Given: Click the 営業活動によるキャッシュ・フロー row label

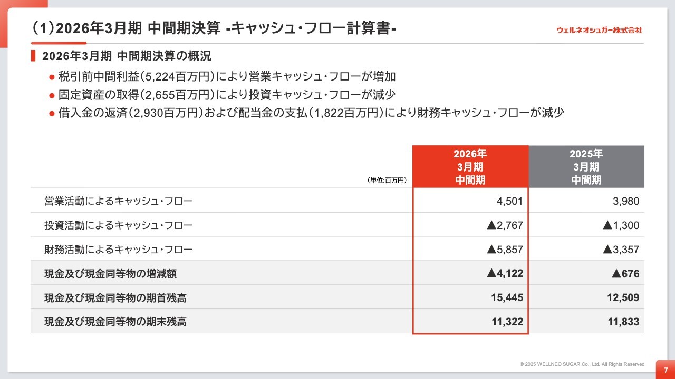Looking at the screenshot, I should [x=119, y=201].
